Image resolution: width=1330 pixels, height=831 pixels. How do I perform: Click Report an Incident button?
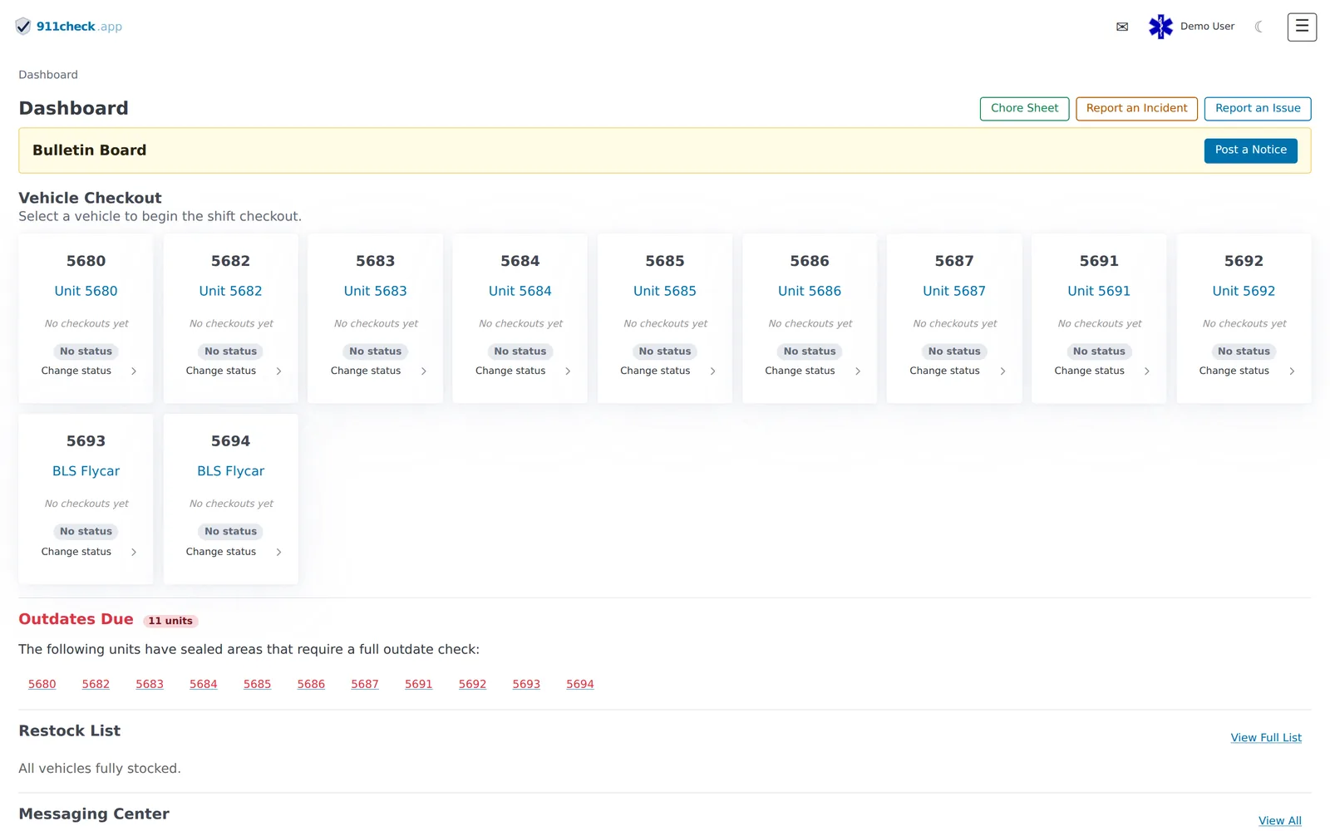click(x=1136, y=108)
